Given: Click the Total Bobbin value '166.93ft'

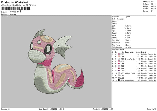Looking at the screenshot, I should (128, 47).
